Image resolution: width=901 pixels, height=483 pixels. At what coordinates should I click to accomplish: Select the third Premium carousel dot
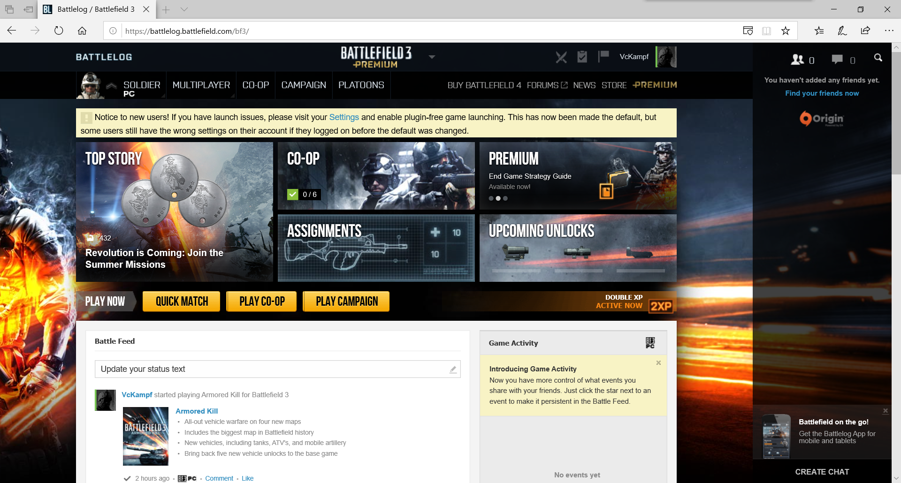[x=505, y=198]
